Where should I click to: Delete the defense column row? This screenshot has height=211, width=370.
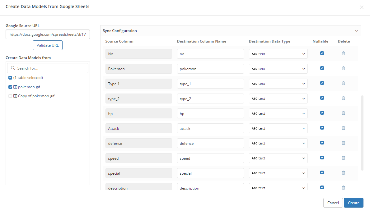click(343, 143)
